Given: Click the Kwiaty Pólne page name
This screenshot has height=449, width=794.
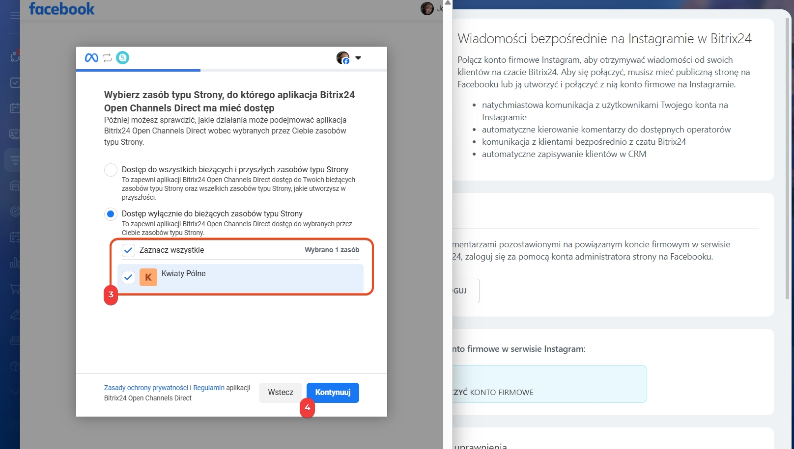Looking at the screenshot, I should (x=183, y=273).
